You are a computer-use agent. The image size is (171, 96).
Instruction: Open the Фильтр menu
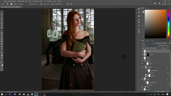(41, 1)
